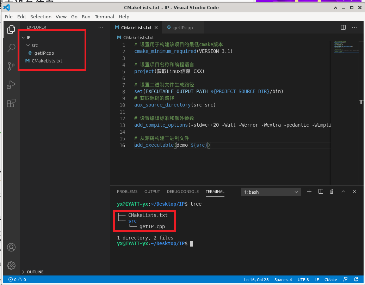Change the UTF-8 file encoding
The image size is (365, 285).
point(303,280)
